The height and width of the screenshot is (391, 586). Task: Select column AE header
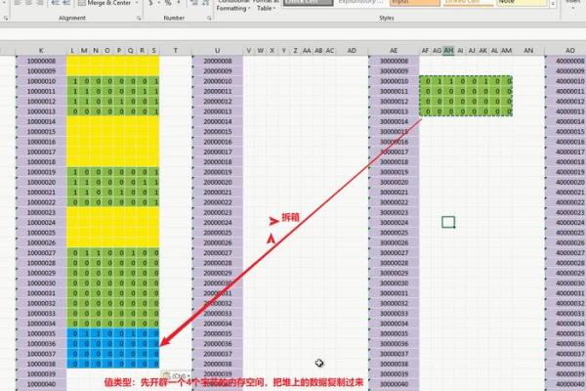pos(394,50)
